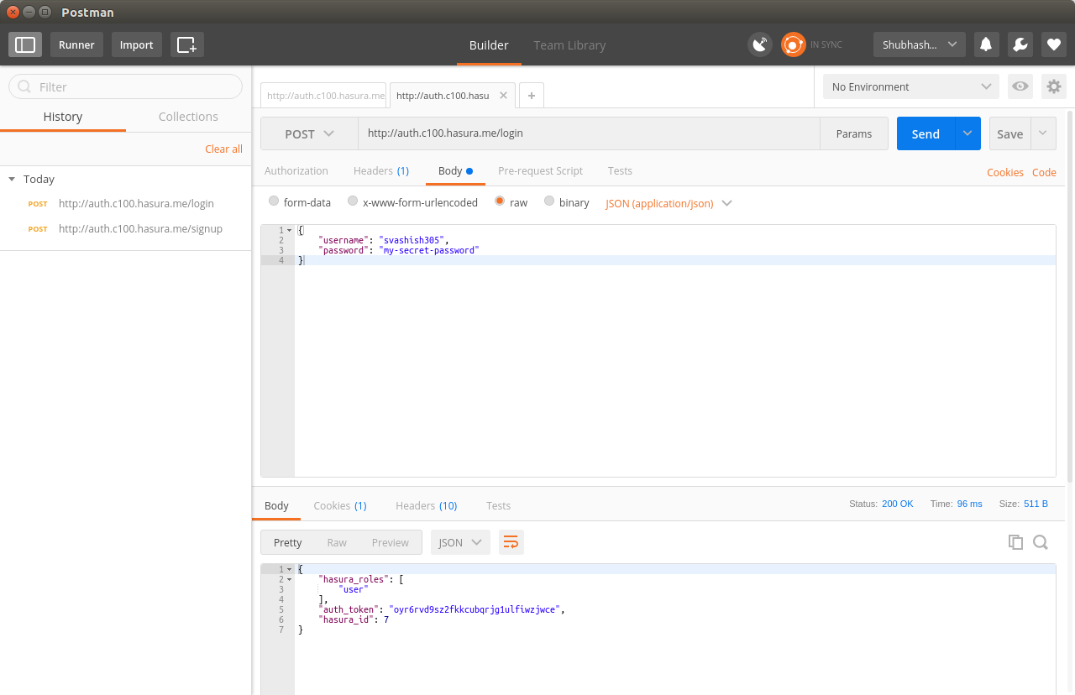Viewport: 1075px width, 695px height.
Task: Search the response with the magnifier icon
Action: (x=1041, y=542)
